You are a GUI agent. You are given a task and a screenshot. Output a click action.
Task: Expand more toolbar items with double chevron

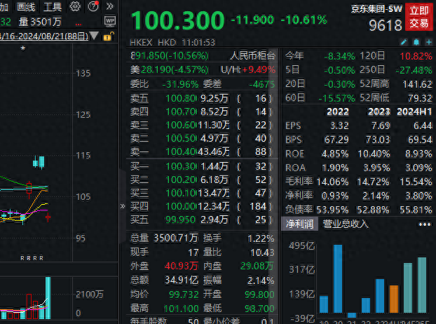pos(110,6)
